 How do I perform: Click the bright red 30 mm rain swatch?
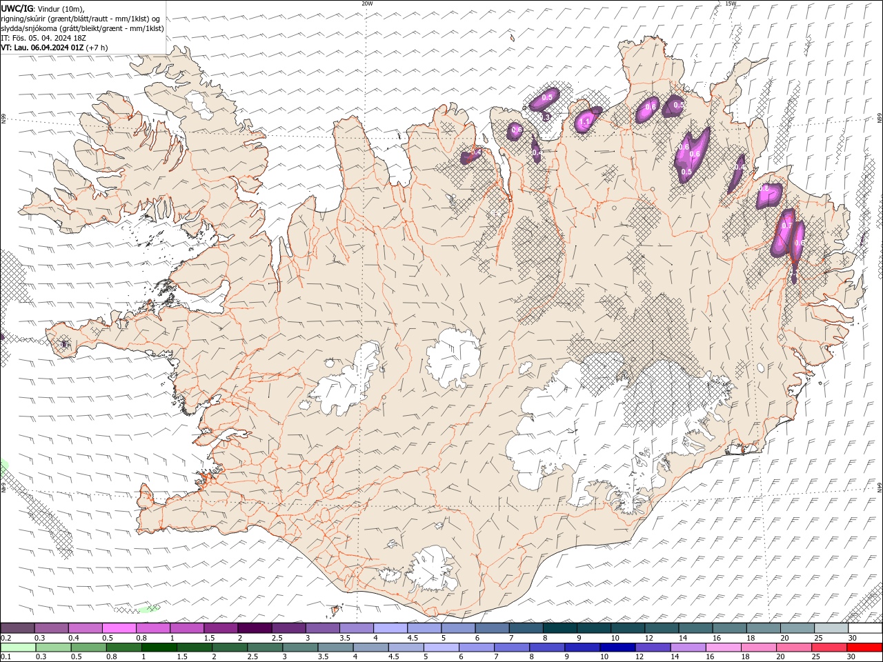(864, 648)
